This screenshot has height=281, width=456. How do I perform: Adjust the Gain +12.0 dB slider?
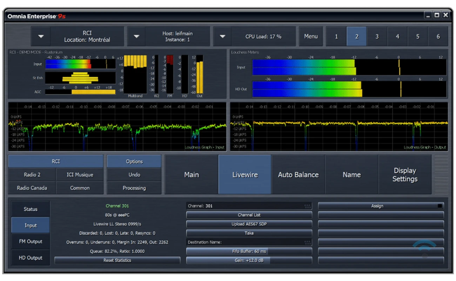[249, 260]
